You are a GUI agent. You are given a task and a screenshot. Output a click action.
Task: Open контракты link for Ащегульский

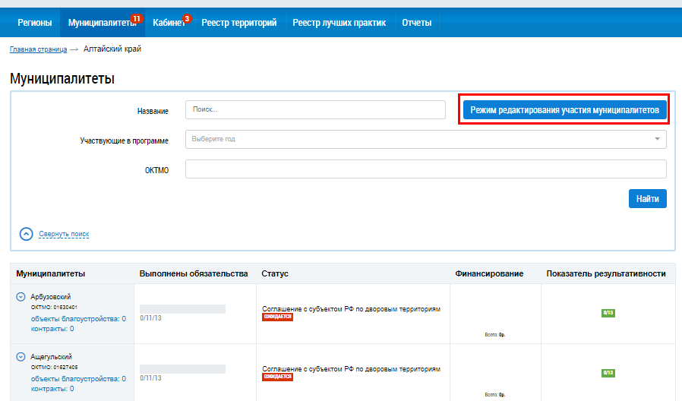tap(52, 389)
